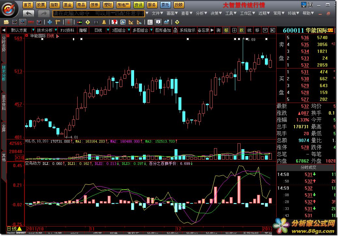
Task: Open the 工具 menu
Action: click(231, 13)
